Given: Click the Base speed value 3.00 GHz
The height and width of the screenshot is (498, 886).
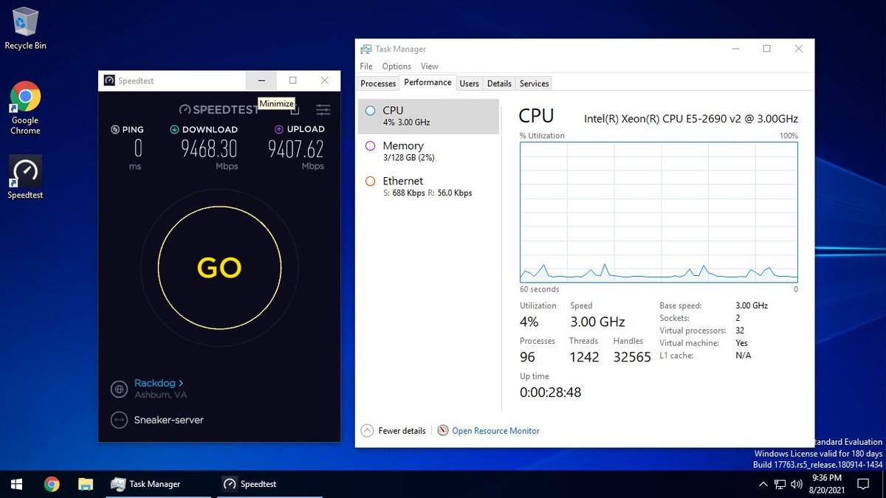Looking at the screenshot, I should tap(752, 305).
